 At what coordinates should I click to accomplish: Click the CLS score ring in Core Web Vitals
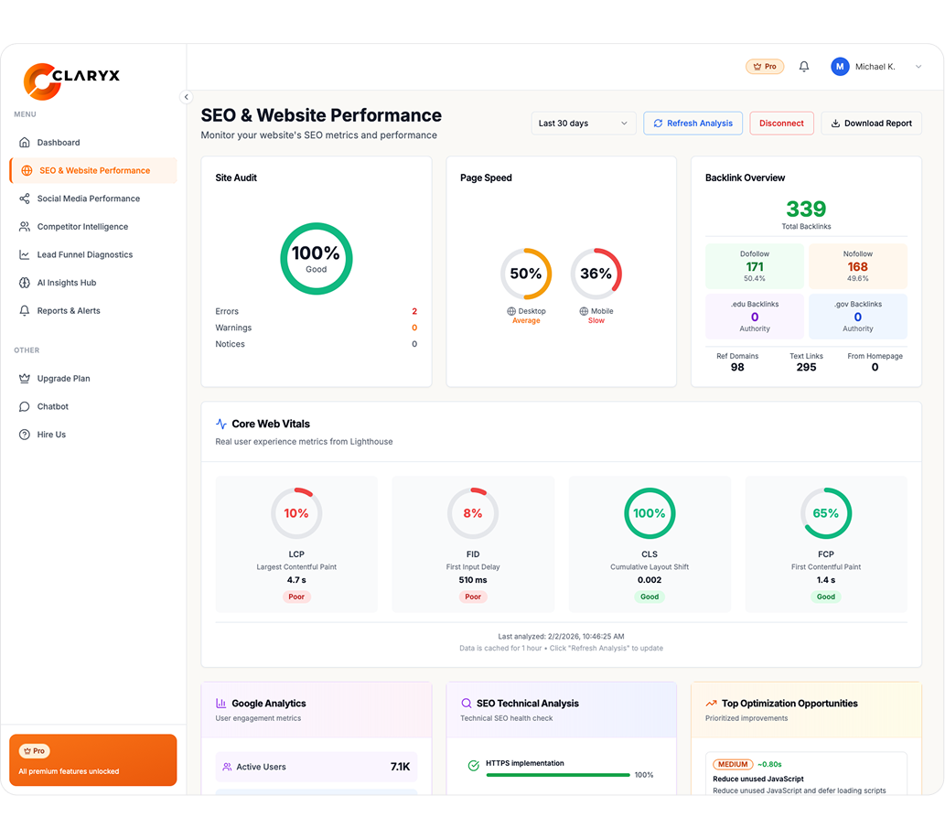650,513
